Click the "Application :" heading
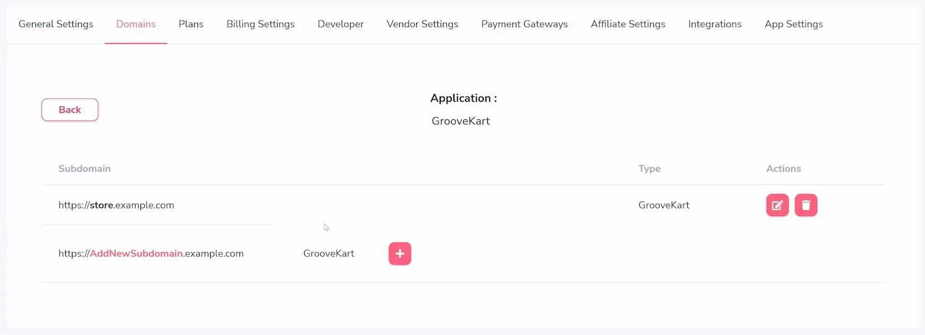This screenshot has height=335, width=925. pos(464,98)
